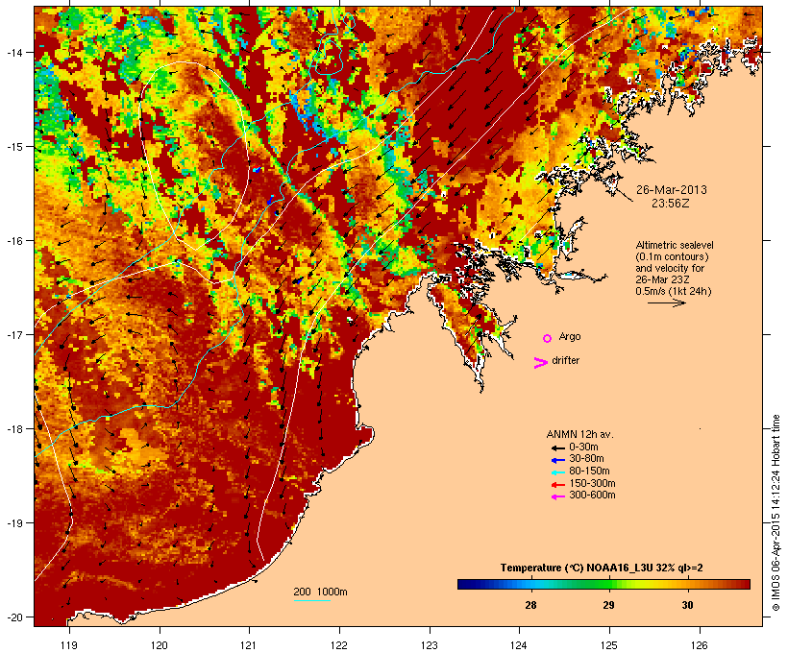Click the -15 latitude axis label
788x653 pixels.
(13, 147)
